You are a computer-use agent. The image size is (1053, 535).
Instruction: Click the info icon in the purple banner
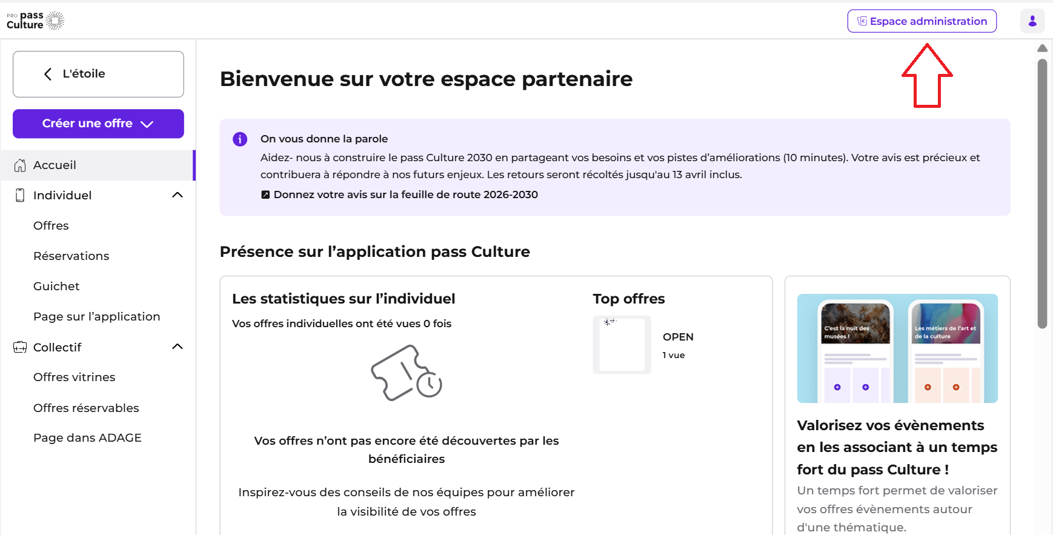(x=240, y=139)
